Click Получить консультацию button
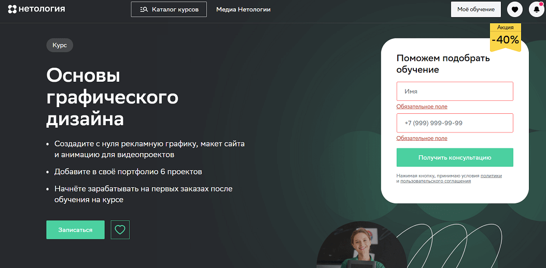The height and width of the screenshot is (268, 546). coord(455,157)
